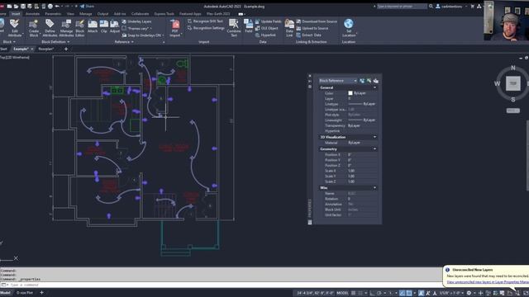529x297 pixels.
Task: Toggle 2D object snap in status bar
Action: tap(409, 293)
